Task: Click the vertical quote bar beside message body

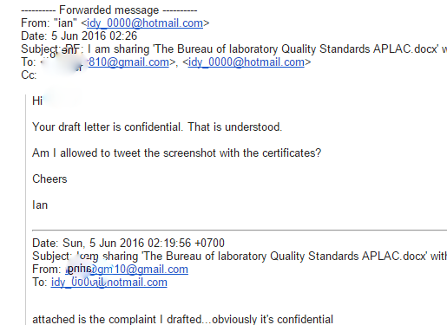Action: tap(26, 210)
